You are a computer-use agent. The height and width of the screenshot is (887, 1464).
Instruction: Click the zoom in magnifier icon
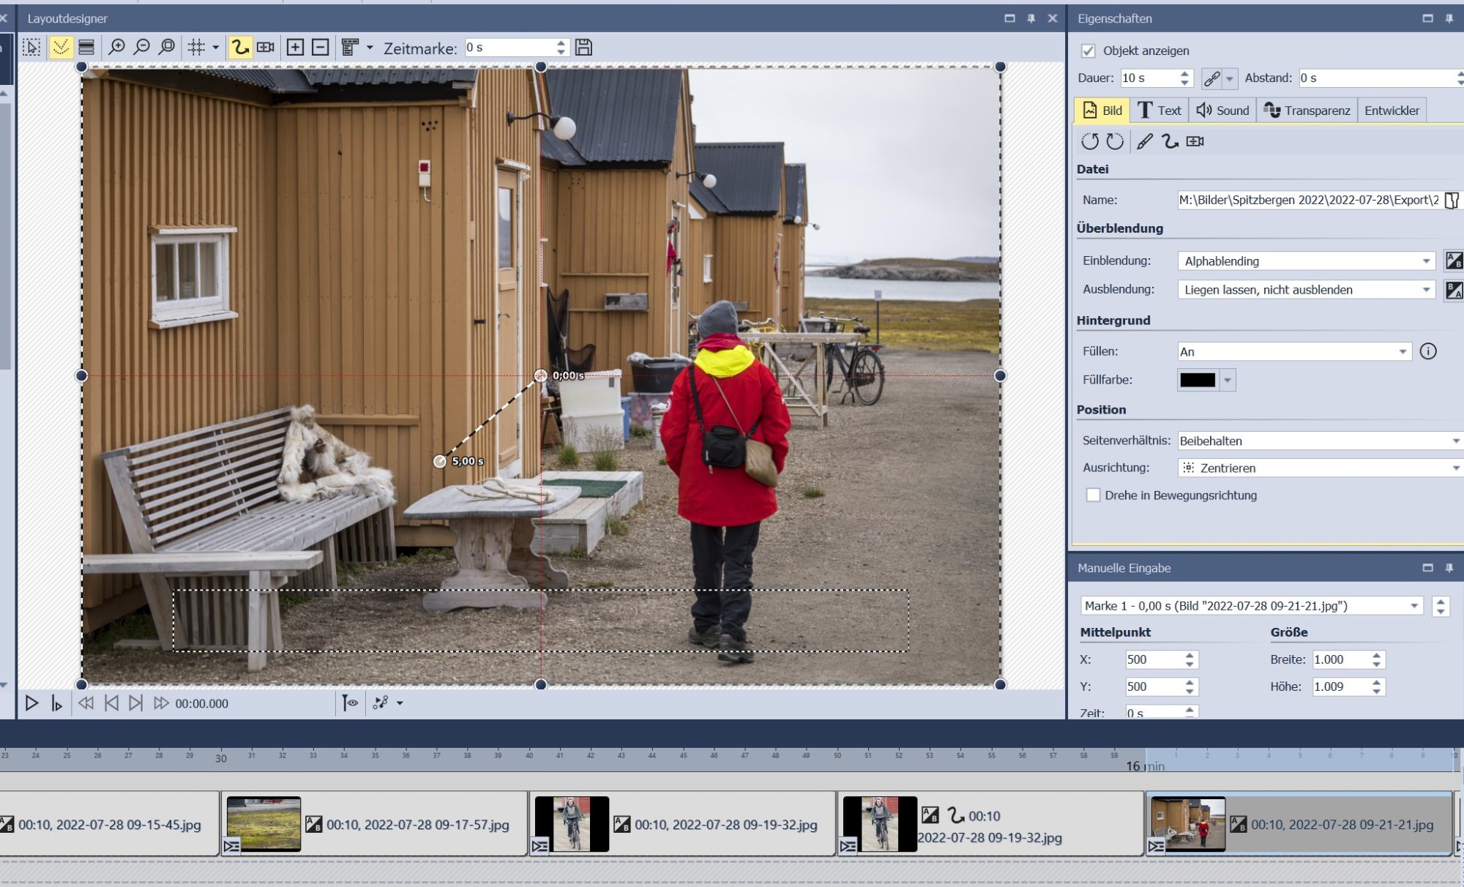coord(116,48)
